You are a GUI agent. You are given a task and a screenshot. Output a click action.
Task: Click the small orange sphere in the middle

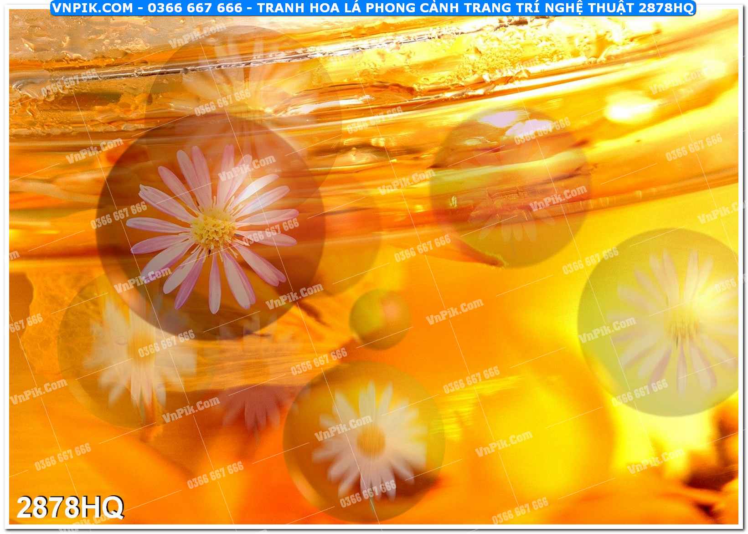(381, 318)
